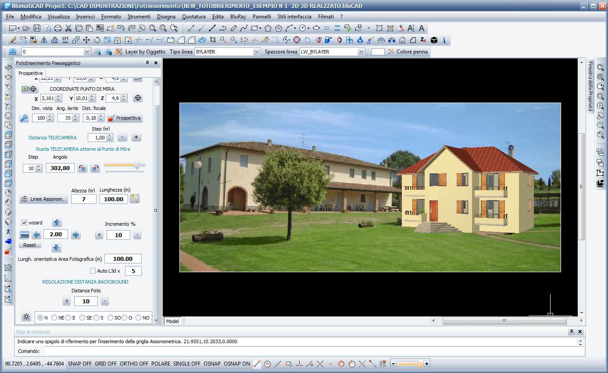The image size is (608, 373).
Task: Print the drawing with the printer icon
Action: point(58,28)
